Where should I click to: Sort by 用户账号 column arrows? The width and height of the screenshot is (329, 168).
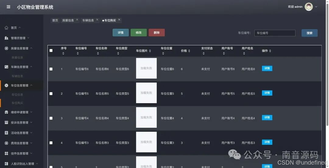pos(224,54)
